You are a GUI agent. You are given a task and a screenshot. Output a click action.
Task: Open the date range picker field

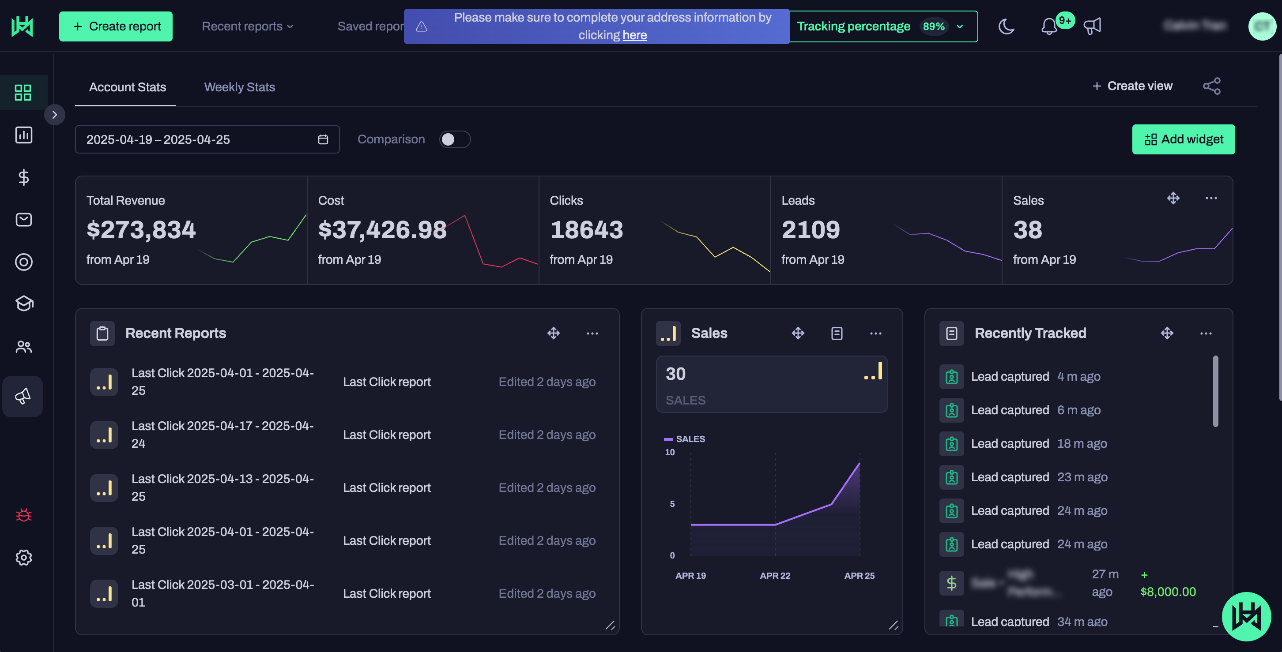tap(207, 139)
